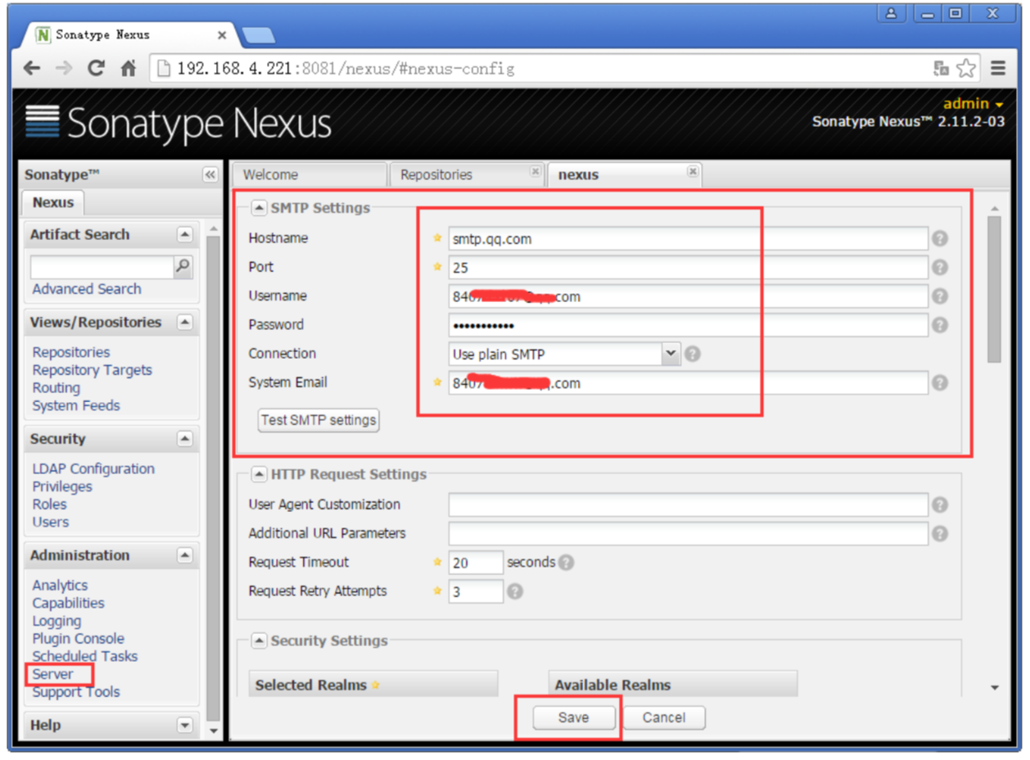Open the Connection type dropdown
This screenshot has width=1030, height=760.
(x=671, y=354)
